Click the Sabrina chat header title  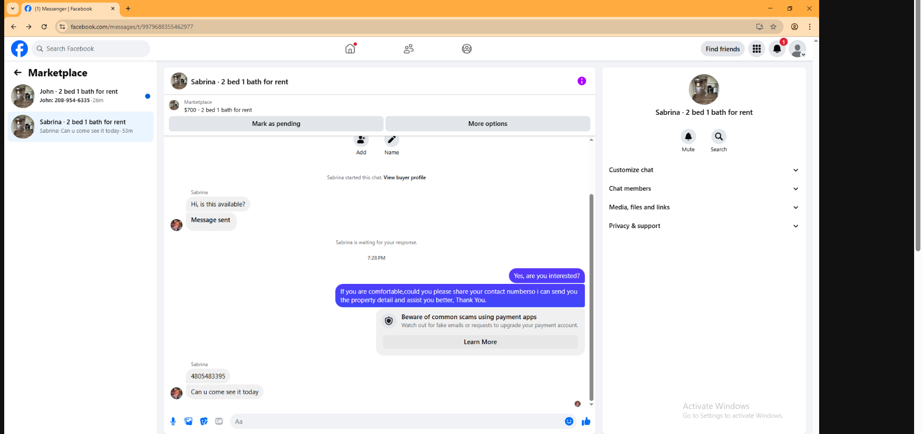coord(239,82)
